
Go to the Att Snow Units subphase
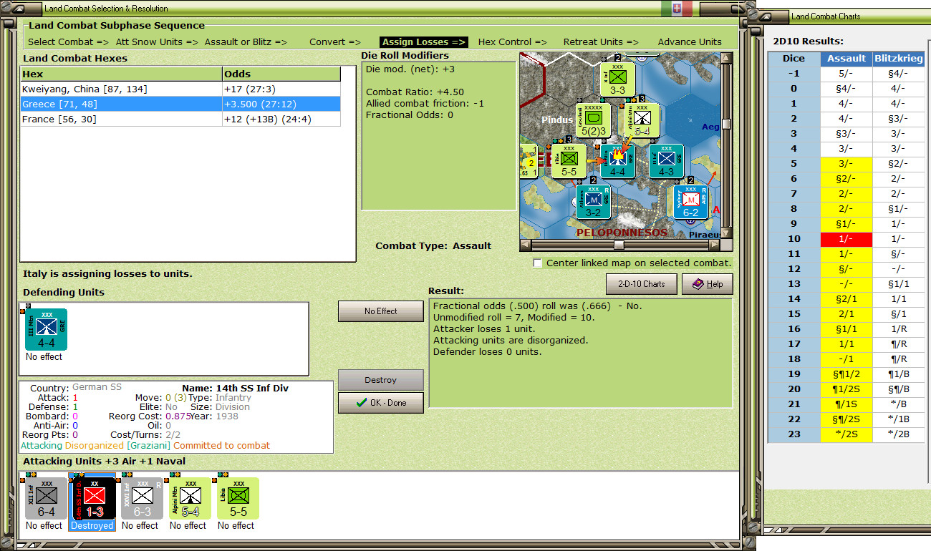pos(156,42)
